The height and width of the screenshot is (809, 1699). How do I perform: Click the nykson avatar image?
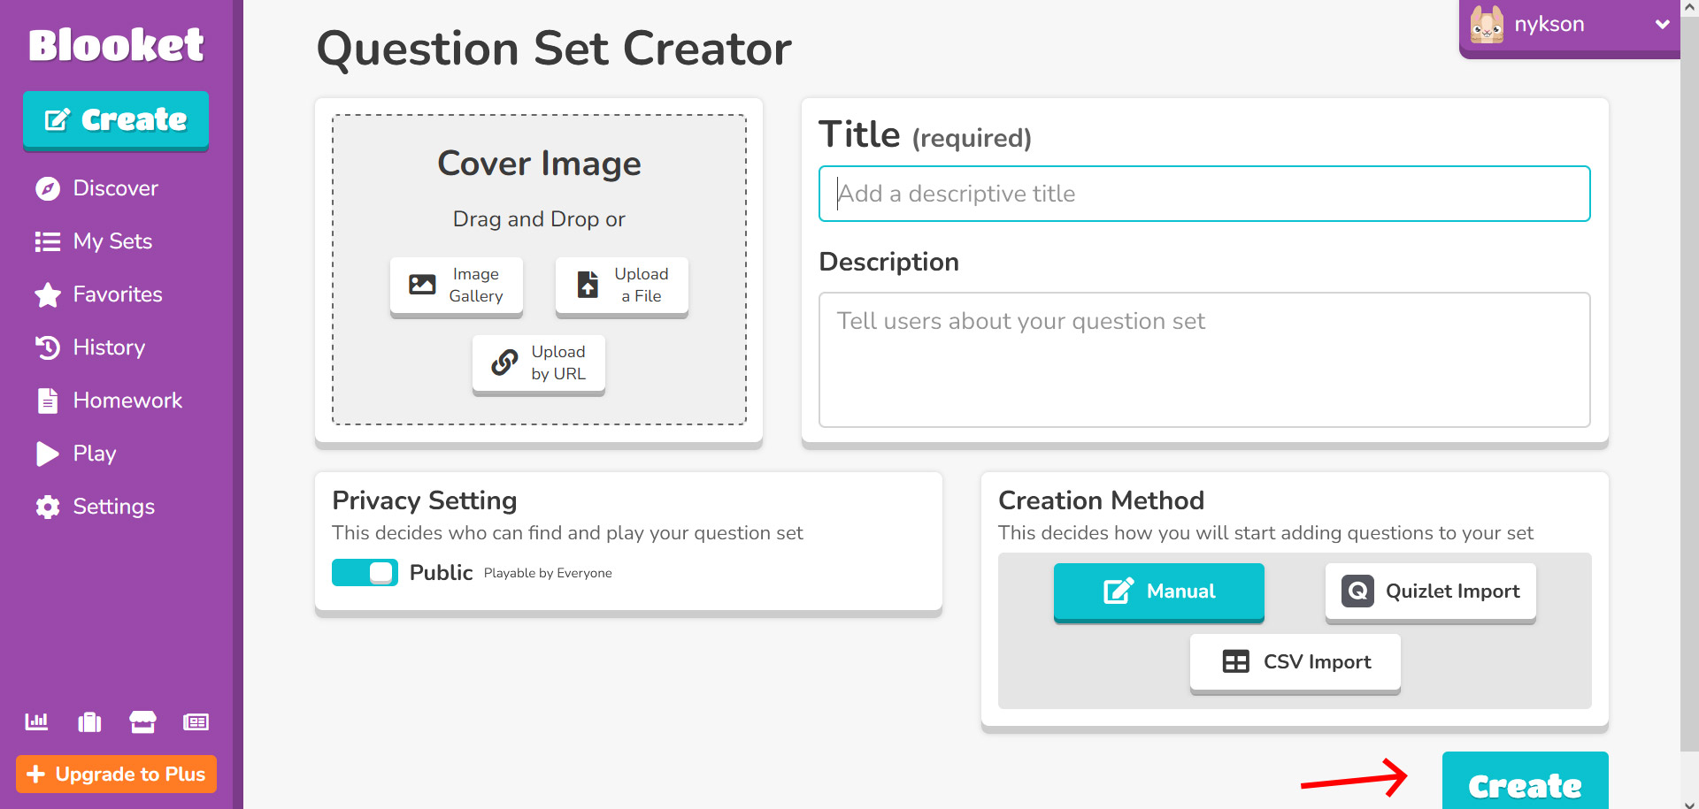[1487, 25]
